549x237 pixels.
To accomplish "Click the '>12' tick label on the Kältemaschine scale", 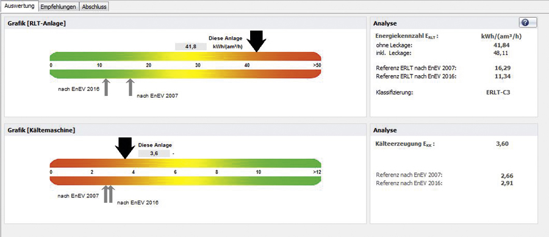I will coord(317,172).
